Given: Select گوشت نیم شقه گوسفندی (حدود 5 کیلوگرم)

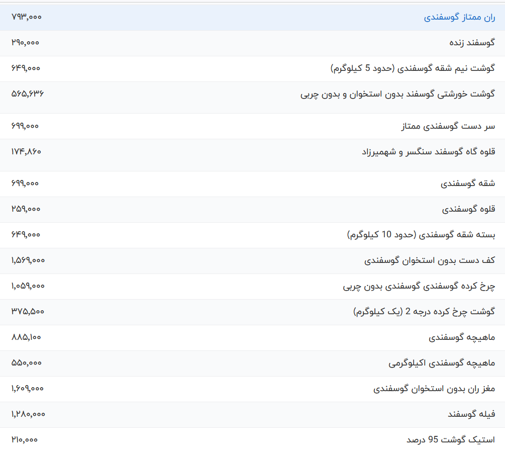Looking at the screenshot, I should [413, 68].
